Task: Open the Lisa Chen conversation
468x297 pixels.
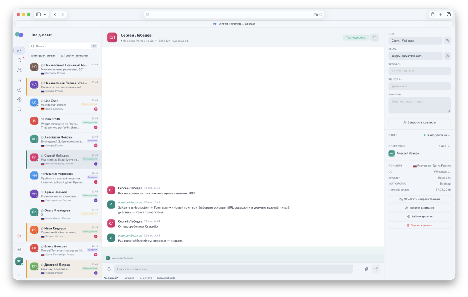Action: pos(64,105)
